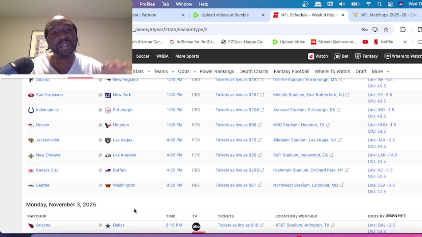The width and height of the screenshot is (422, 237).
Task: Open the Help menu in menu bar
Action: point(203,4)
